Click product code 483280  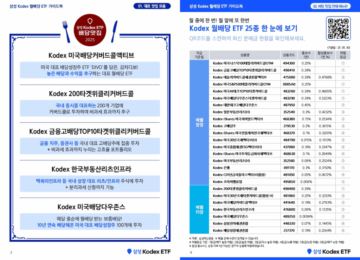(x=289, y=91)
